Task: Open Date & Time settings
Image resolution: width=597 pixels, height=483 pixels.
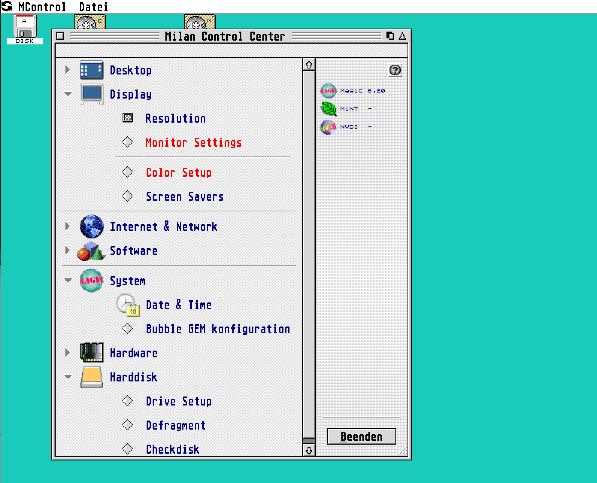Action: [179, 305]
